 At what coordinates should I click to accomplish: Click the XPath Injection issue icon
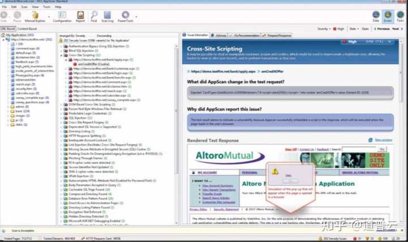click(x=66, y=176)
